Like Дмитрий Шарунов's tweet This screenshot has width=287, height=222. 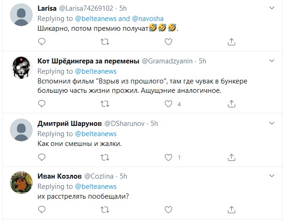[x=168, y=157]
